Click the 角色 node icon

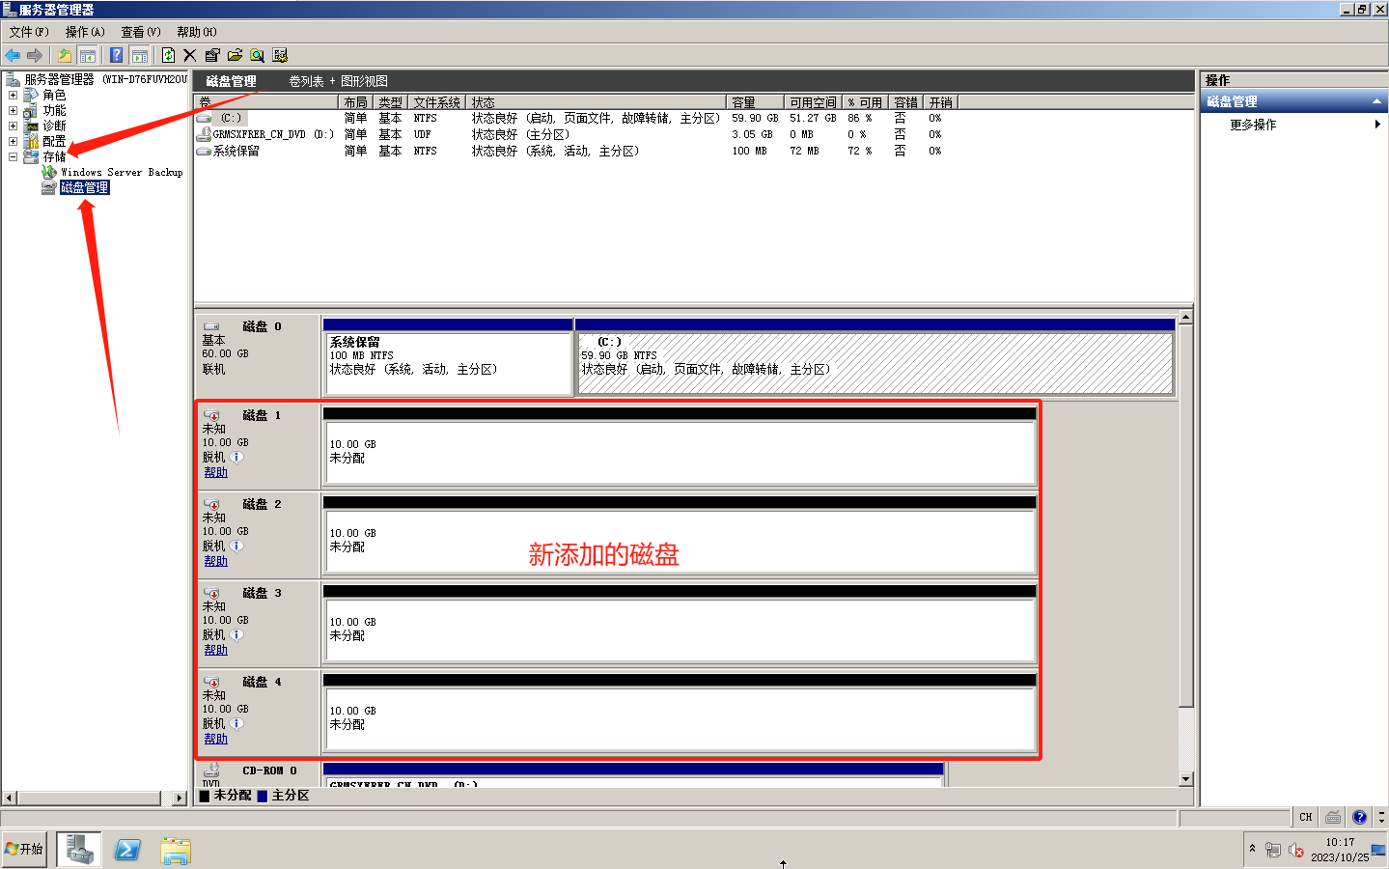(x=31, y=95)
